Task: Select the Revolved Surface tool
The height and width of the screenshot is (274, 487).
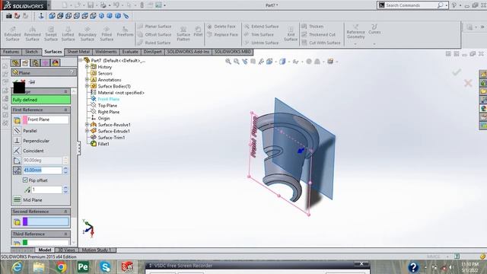Action: (x=32, y=33)
